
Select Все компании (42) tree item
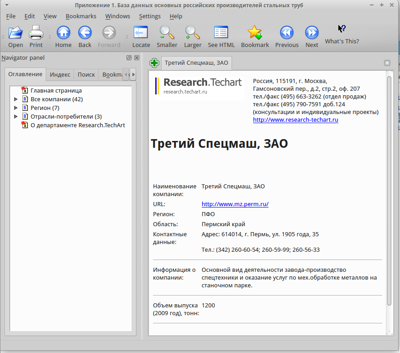[57, 99]
